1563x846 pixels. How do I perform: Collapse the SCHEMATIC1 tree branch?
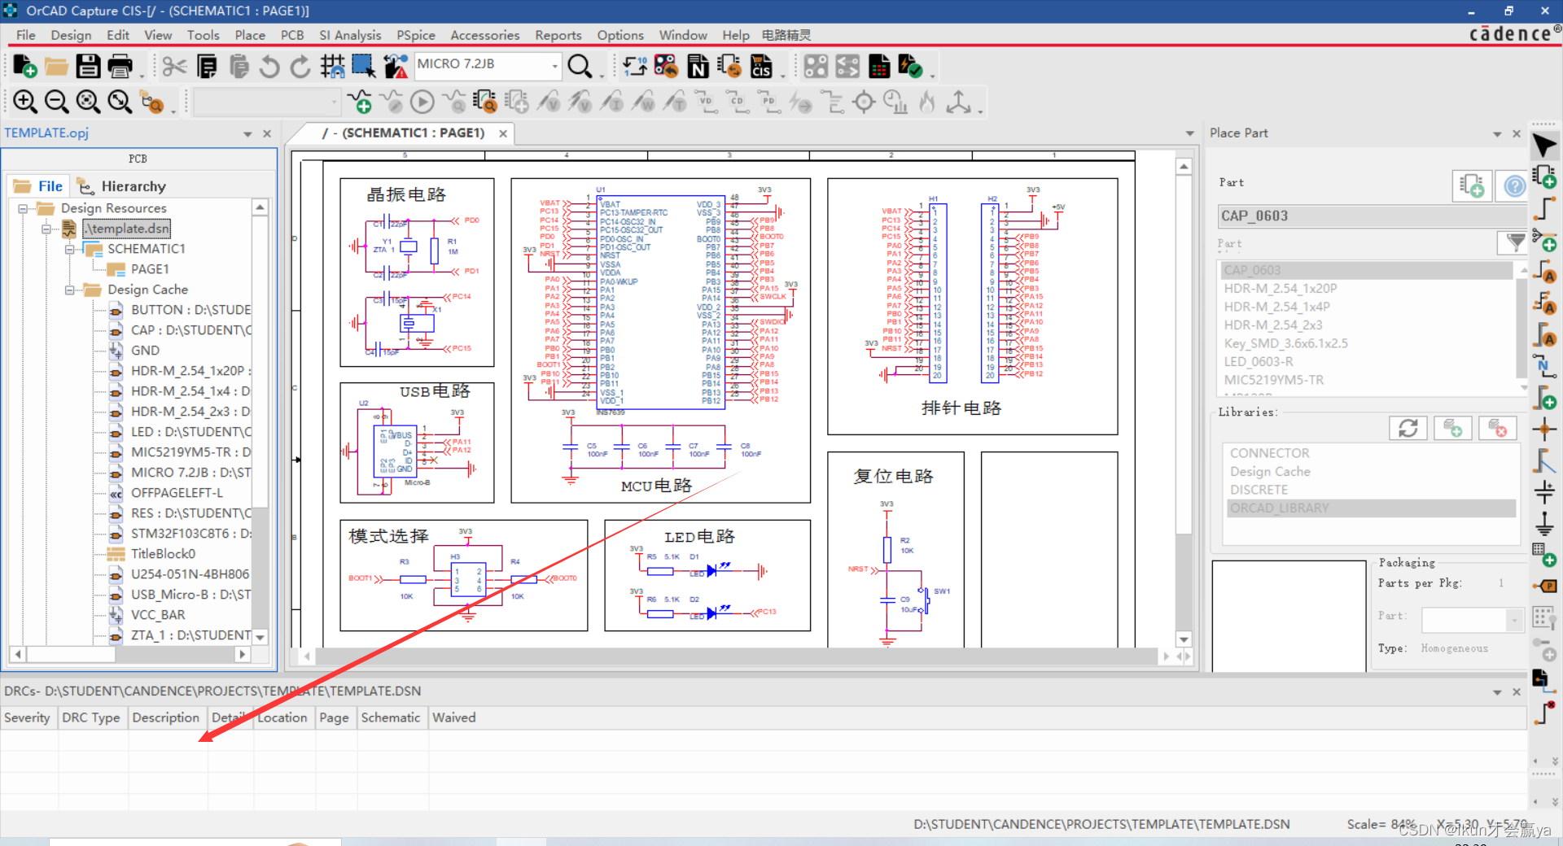tap(69, 249)
